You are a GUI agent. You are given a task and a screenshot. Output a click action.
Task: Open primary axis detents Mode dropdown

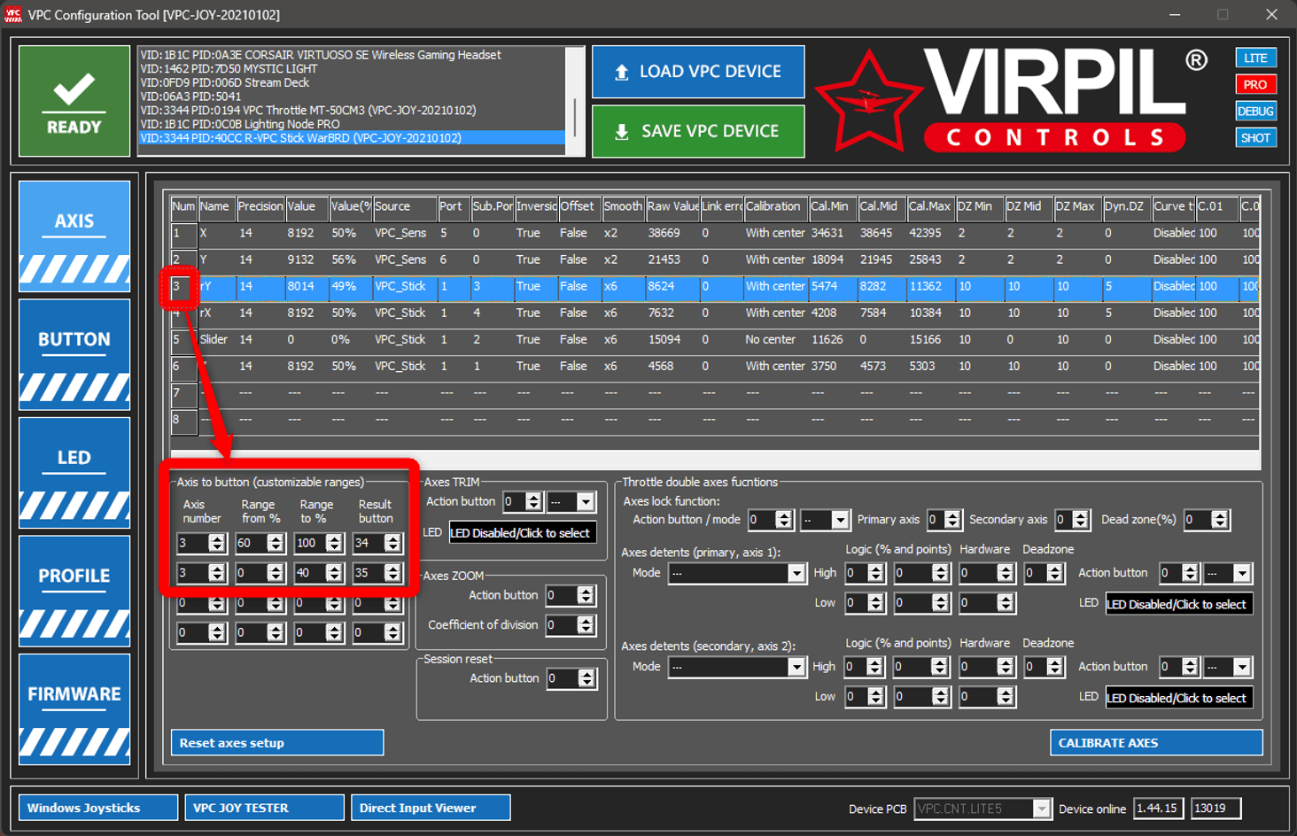coord(796,573)
